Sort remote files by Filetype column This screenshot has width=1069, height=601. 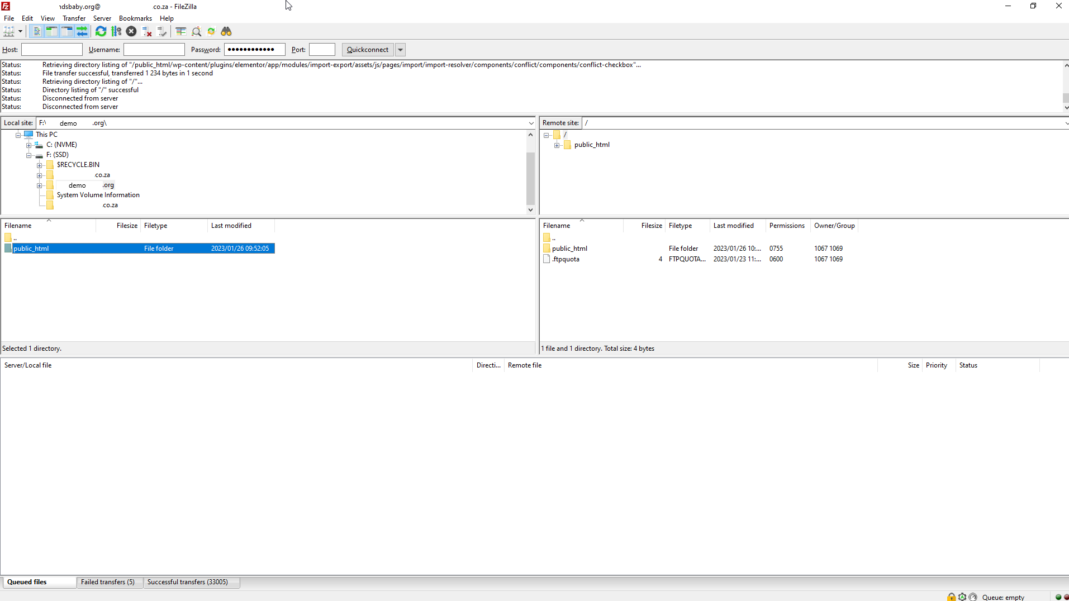(x=687, y=226)
